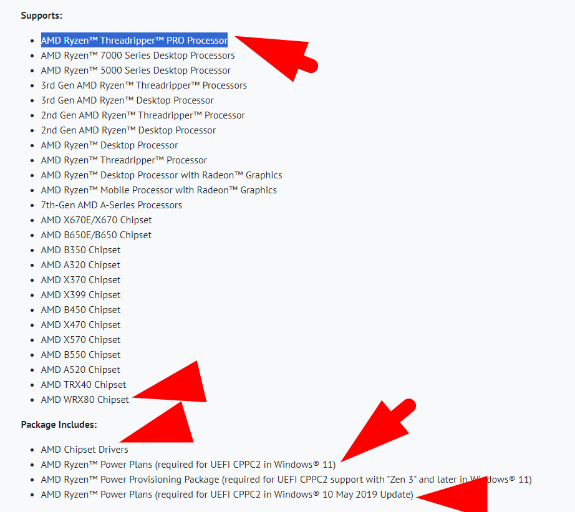Click 'AMD WRX80 Chipset'
The width and height of the screenshot is (575, 512).
click(85, 400)
